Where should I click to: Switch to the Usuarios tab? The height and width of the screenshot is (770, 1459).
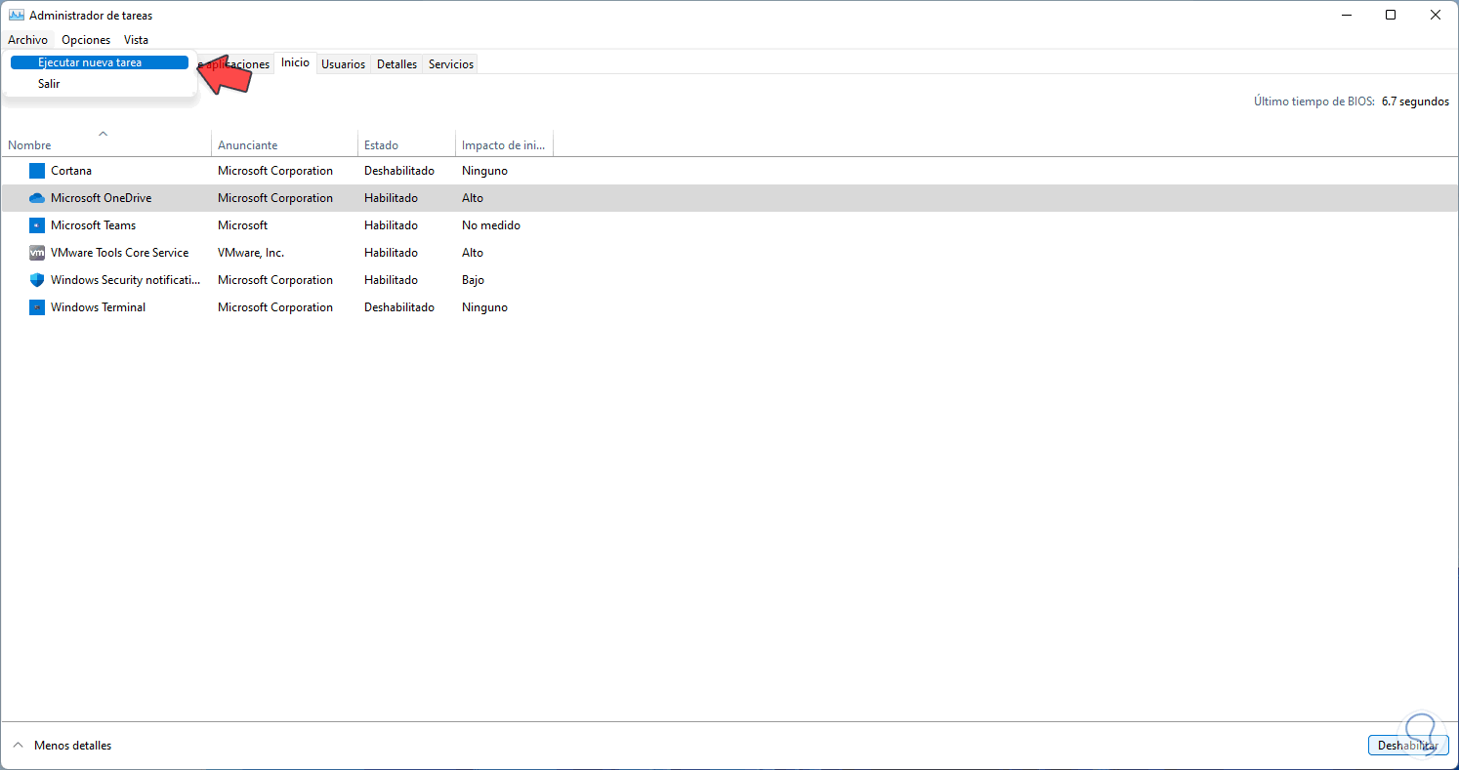coord(343,64)
